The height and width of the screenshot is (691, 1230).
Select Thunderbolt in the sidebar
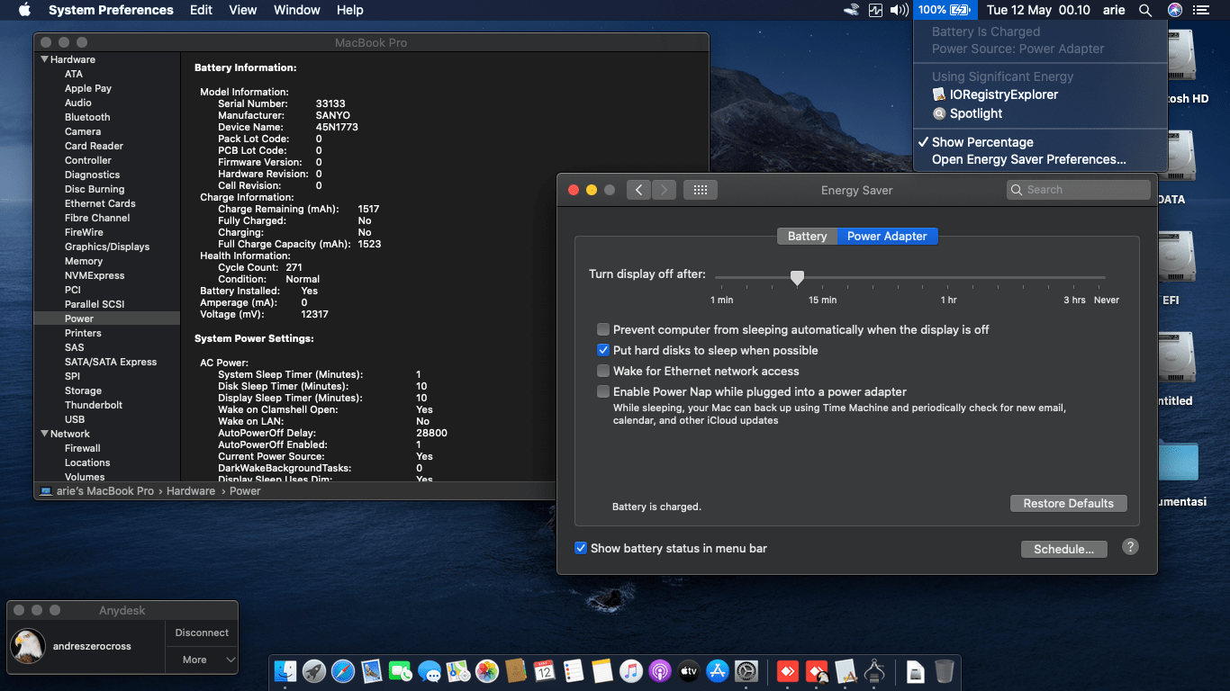pos(94,405)
